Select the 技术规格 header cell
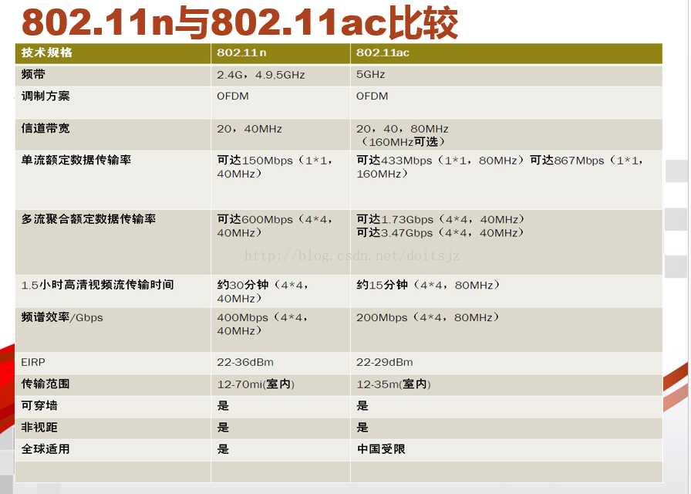The height and width of the screenshot is (494, 691). (36, 53)
